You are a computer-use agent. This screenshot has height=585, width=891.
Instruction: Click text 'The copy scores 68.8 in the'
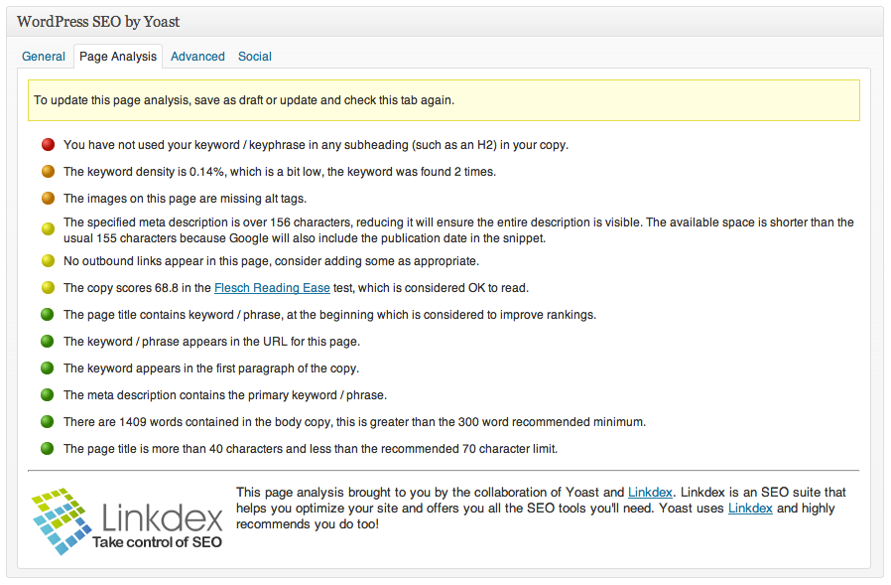pos(137,288)
